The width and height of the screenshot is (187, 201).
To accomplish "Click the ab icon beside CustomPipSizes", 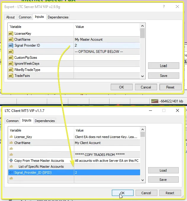I will [x=11, y=58].
